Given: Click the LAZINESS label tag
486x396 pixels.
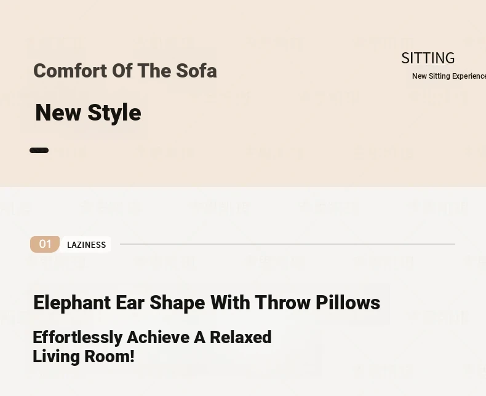Looking at the screenshot, I should coord(86,245).
